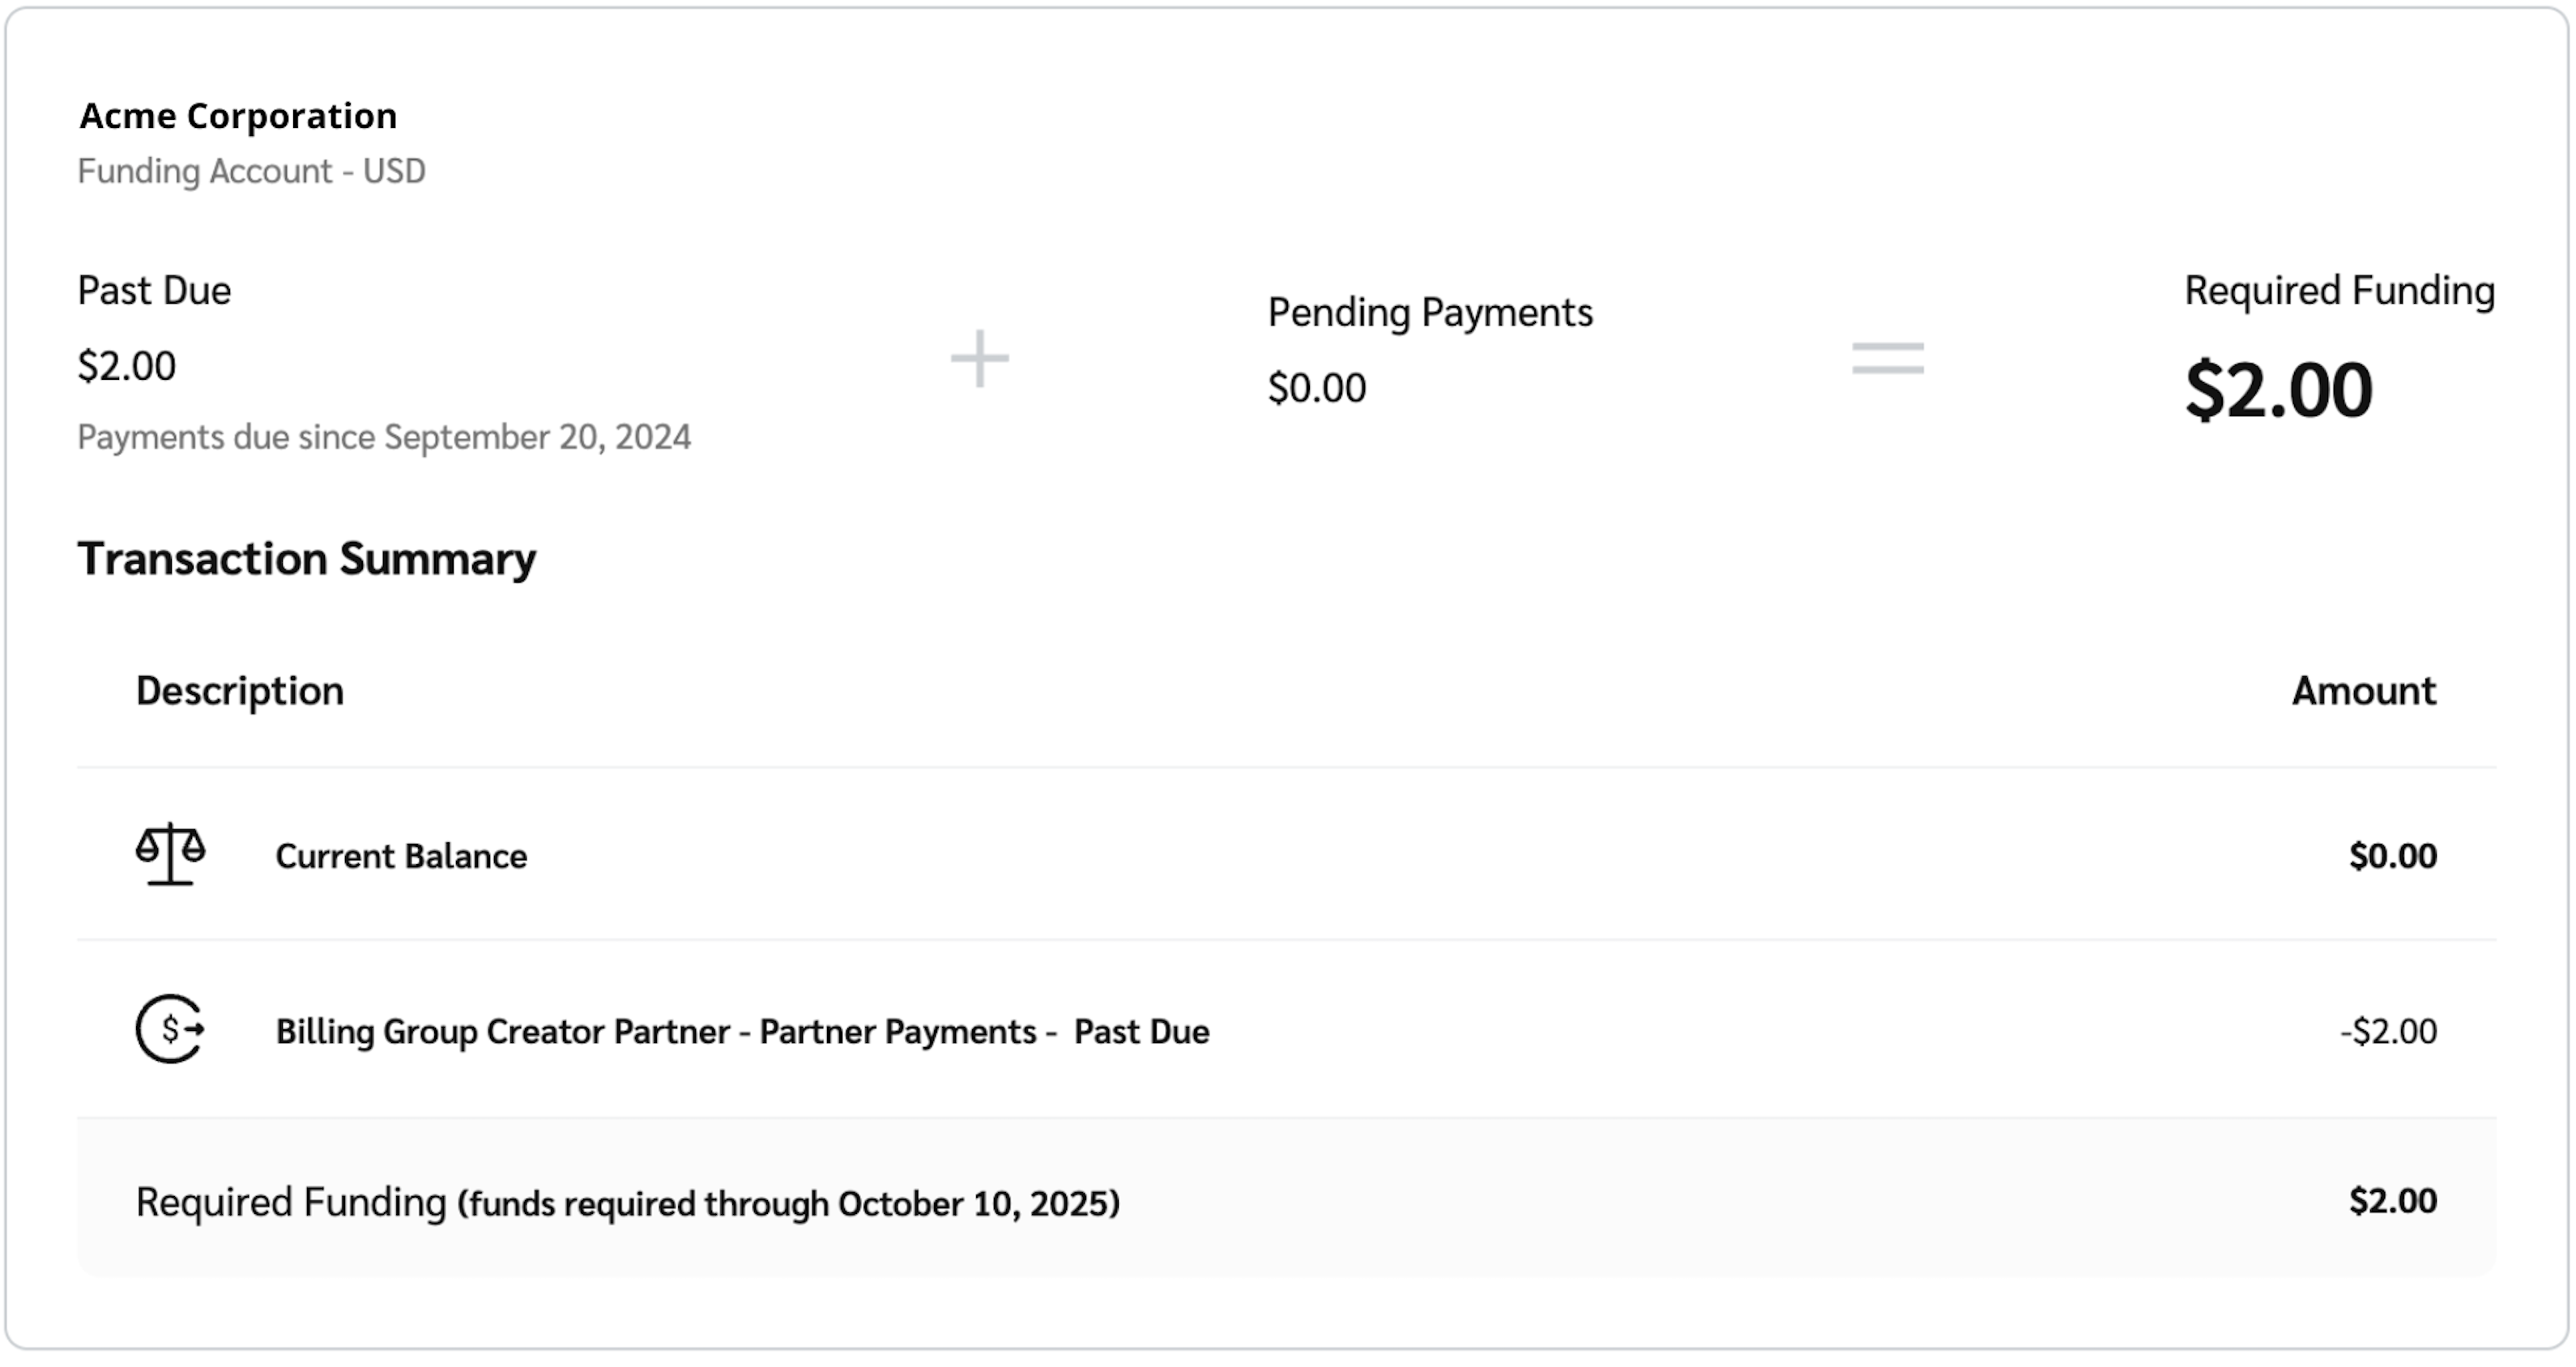Screen dimensions: 2576x1367
Task: Click the large Required Funding $2.00 total
Action: [2278, 390]
